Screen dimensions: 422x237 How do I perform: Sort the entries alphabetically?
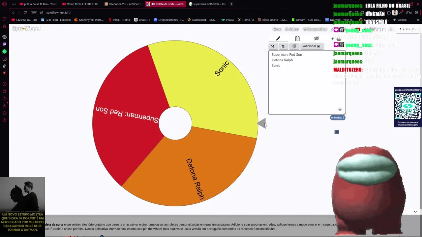(283, 46)
